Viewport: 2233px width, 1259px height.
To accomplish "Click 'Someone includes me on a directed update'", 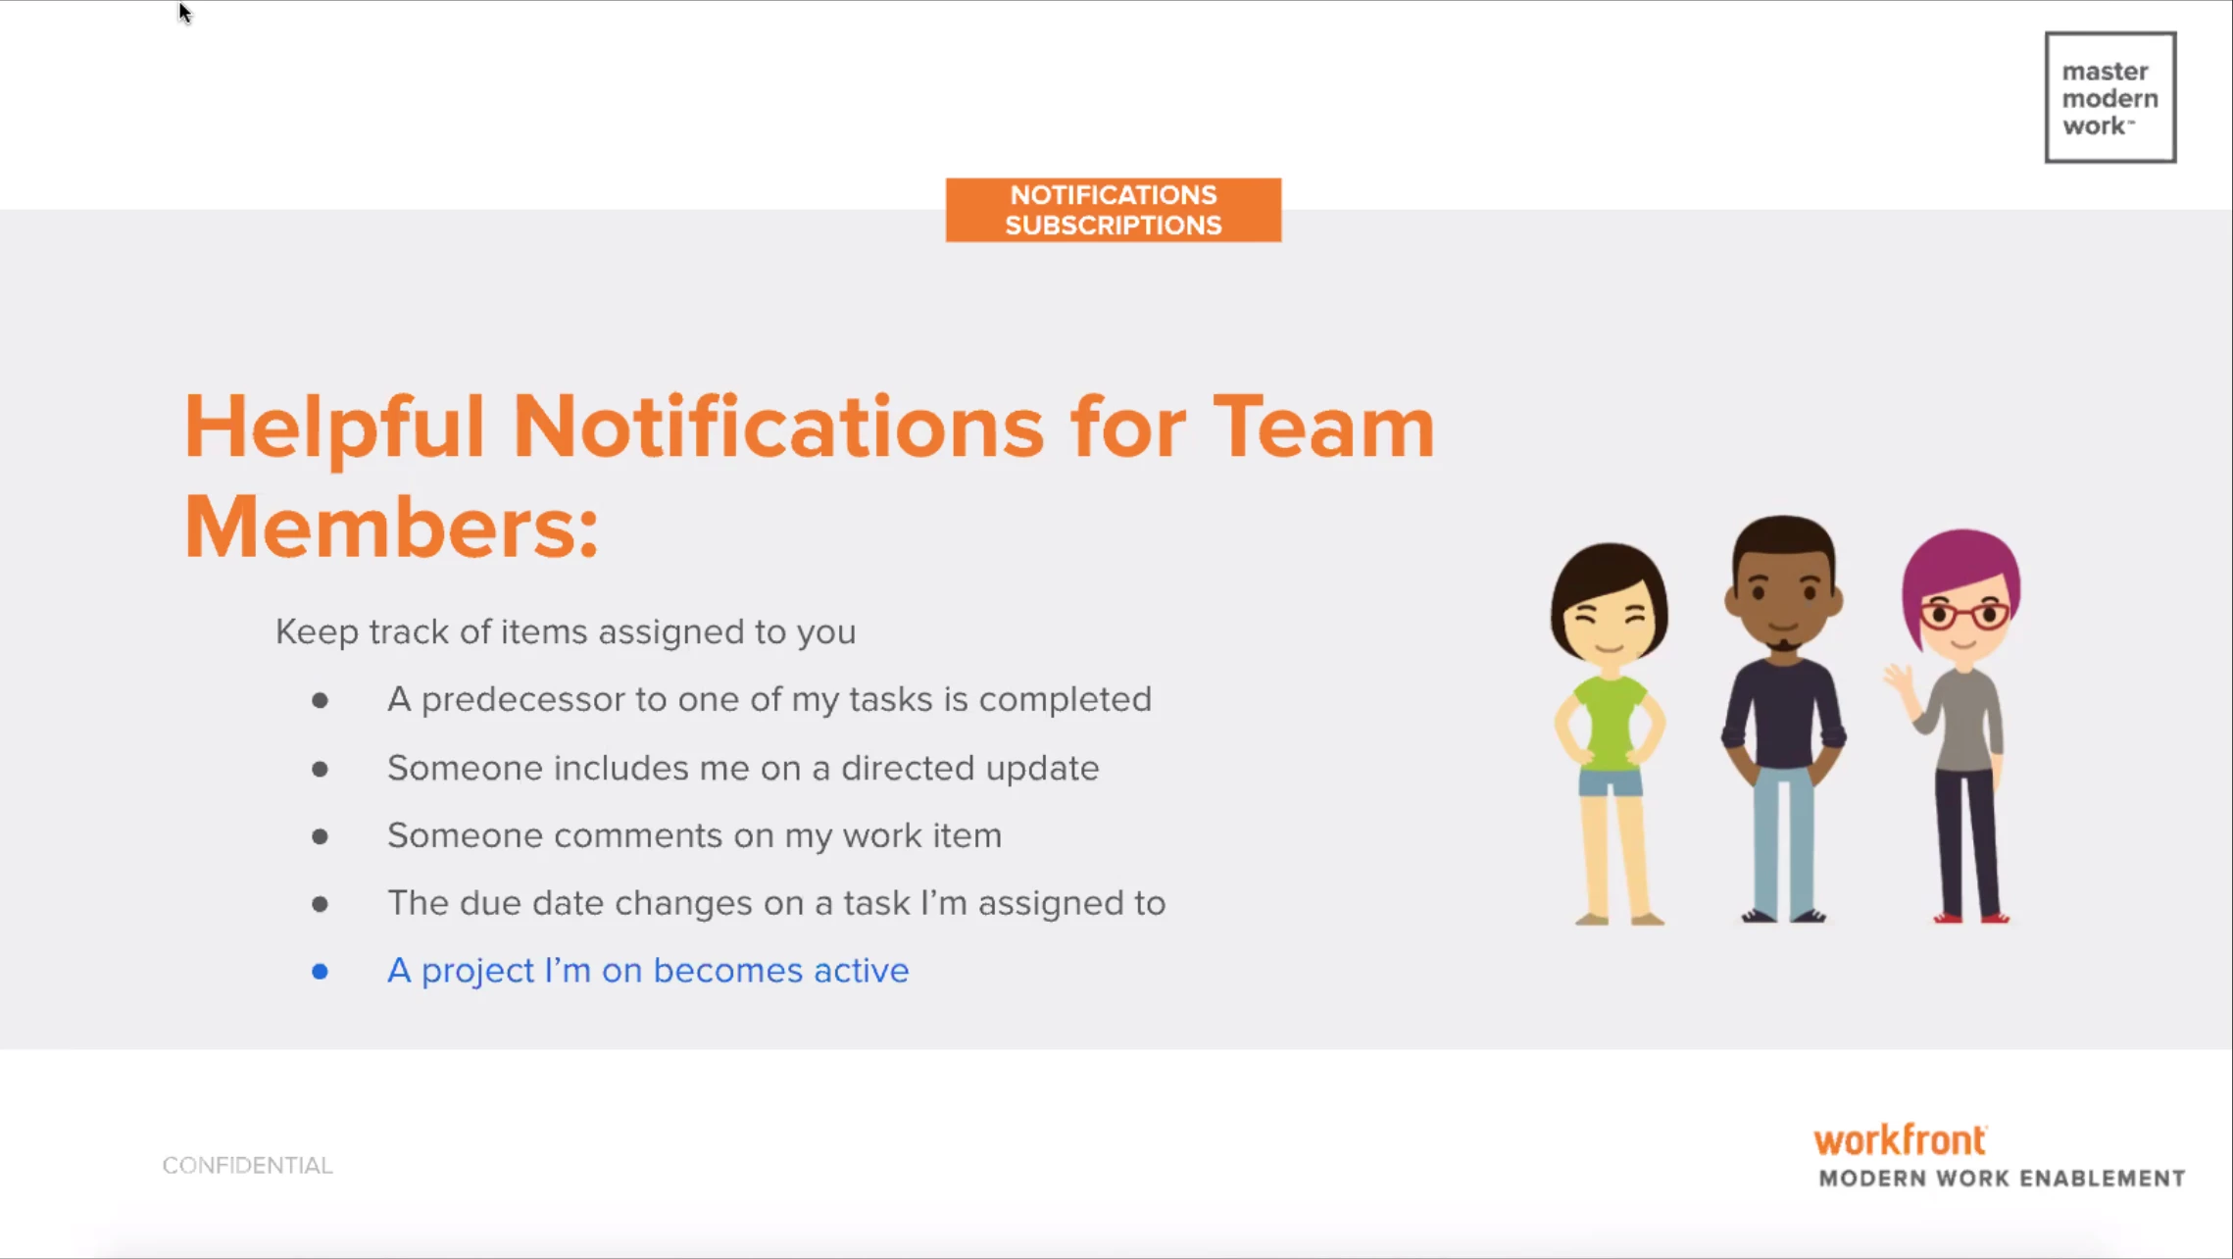I will point(742,768).
